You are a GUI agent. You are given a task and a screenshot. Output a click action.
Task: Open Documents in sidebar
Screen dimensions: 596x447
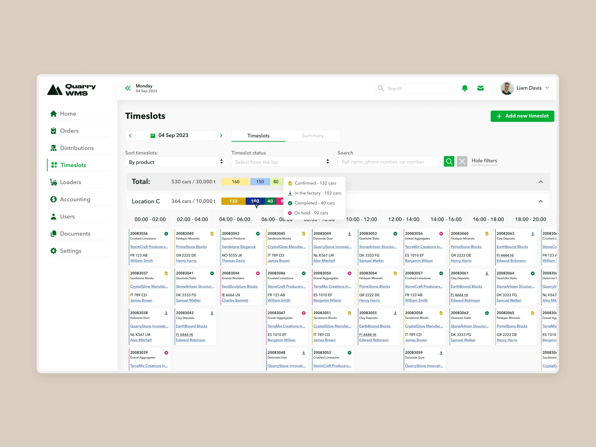(x=78, y=234)
